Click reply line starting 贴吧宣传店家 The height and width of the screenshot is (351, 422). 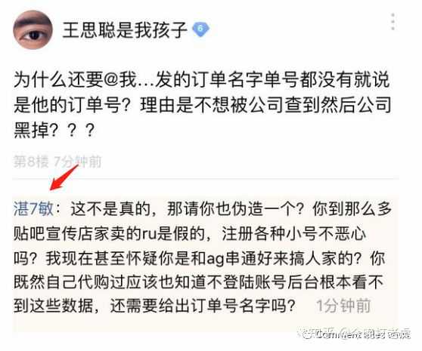[190, 234]
